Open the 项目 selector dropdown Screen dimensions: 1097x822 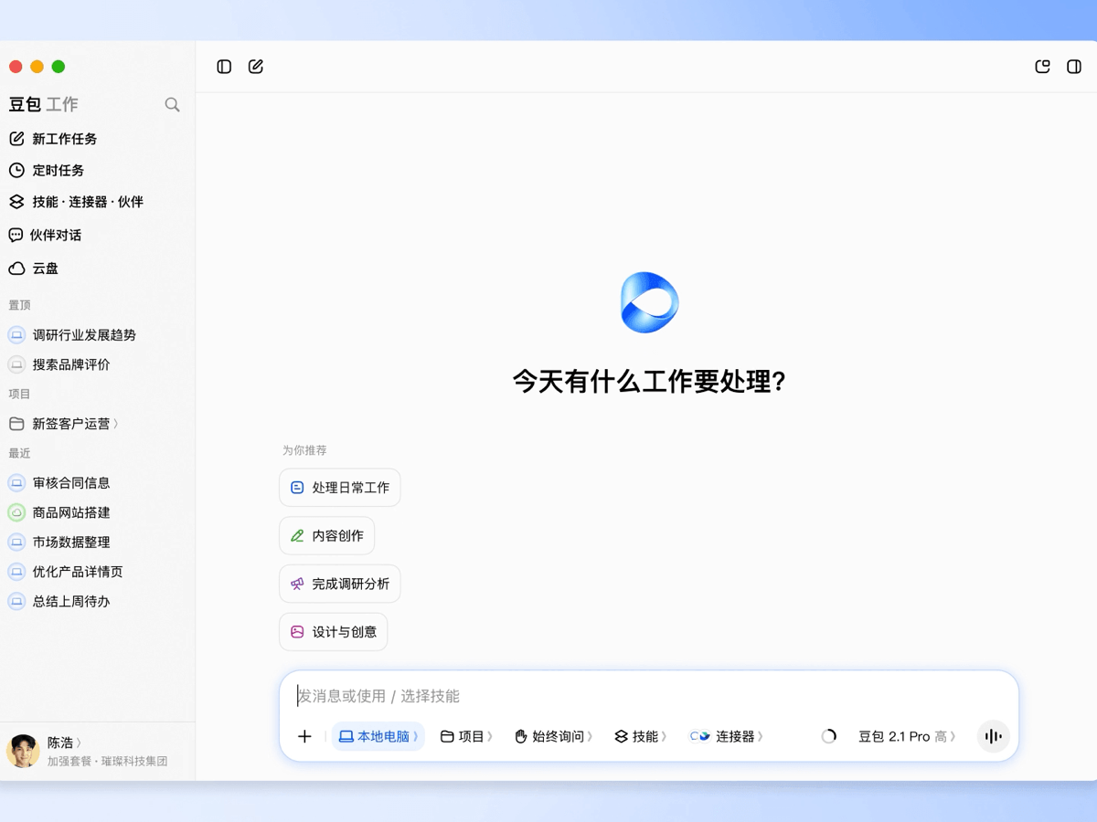(x=466, y=736)
